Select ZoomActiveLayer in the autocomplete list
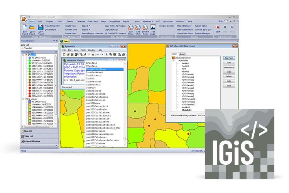Image resolution: width=289 pixels, height=193 pixels. 105,69
